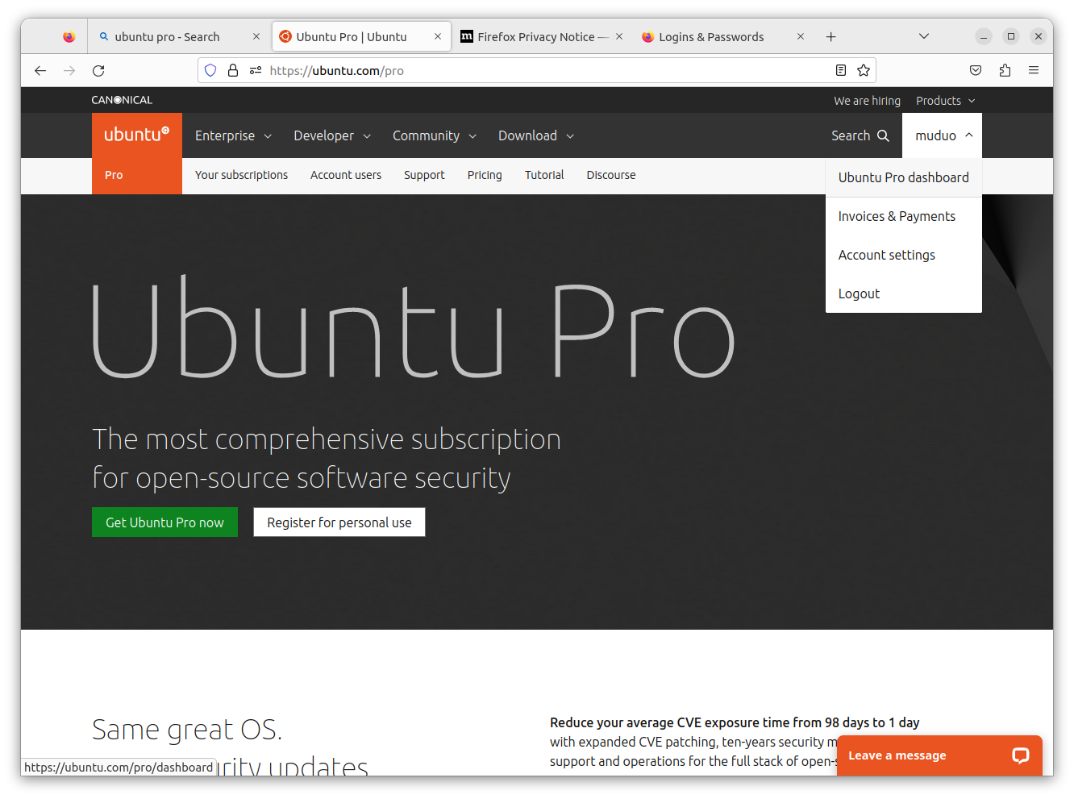Viewport: 1074px width, 799px height.
Task: Click the tracking protection shield icon
Action: pyautogui.click(x=210, y=70)
